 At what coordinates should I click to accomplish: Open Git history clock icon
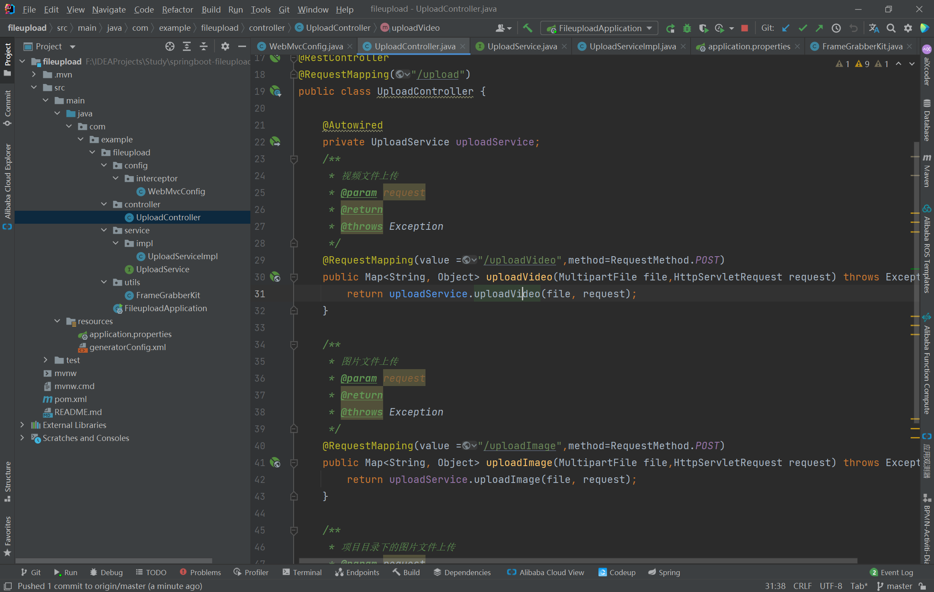point(836,28)
